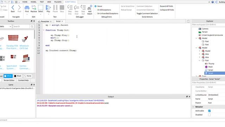Expand the second Wire in Explorer
The height and width of the screenshot is (127, 225).
coord(199,57)
